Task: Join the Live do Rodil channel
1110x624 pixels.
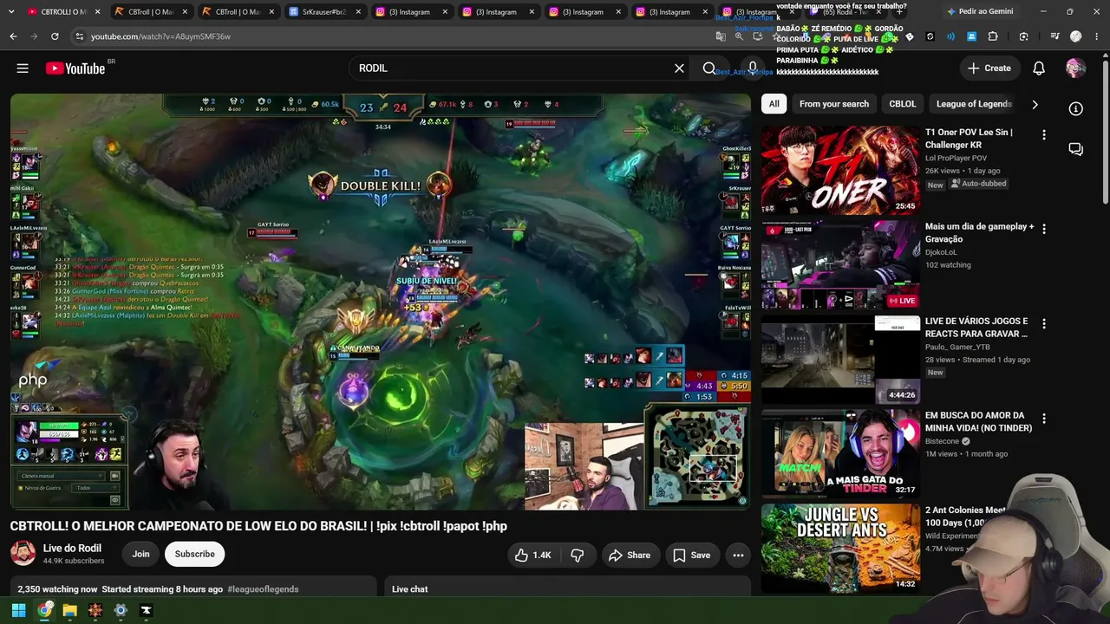Action: point(140,555)
